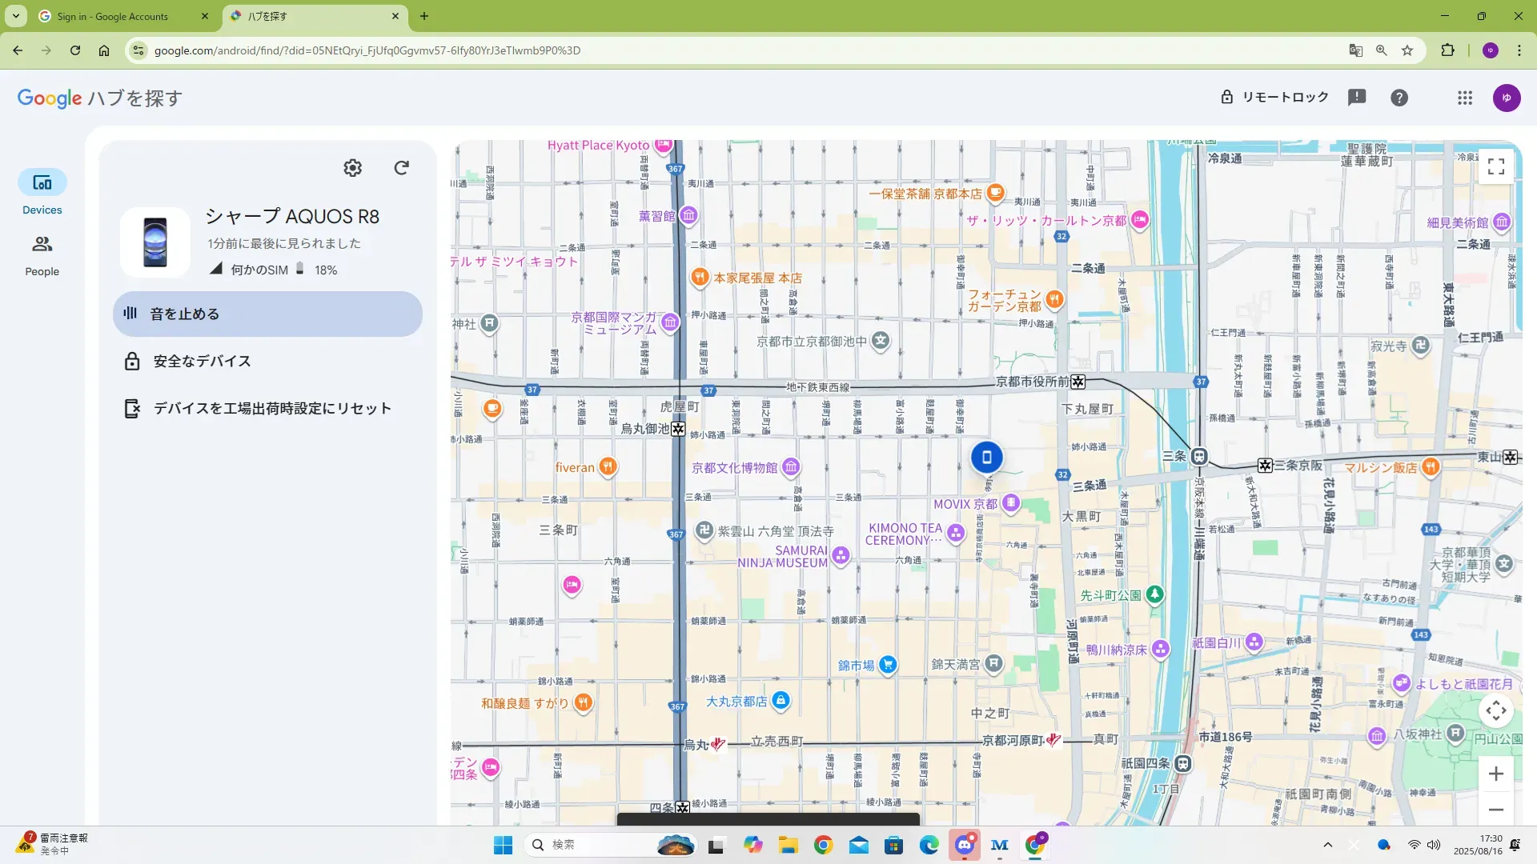
Task: Open the help question mark icon
Action: coord(1399,98)
